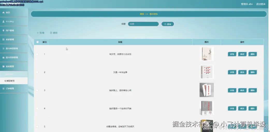Click the title 又是一年毕业季
270x132 pixels.
(120, 72)
